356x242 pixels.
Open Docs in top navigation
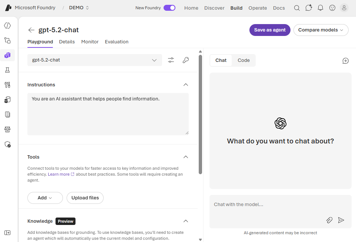tap(279, 8)
